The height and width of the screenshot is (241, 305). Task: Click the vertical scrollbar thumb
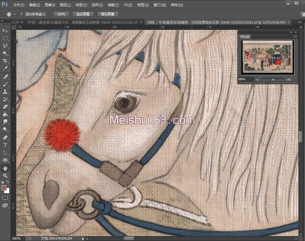(x=300, y=137)
